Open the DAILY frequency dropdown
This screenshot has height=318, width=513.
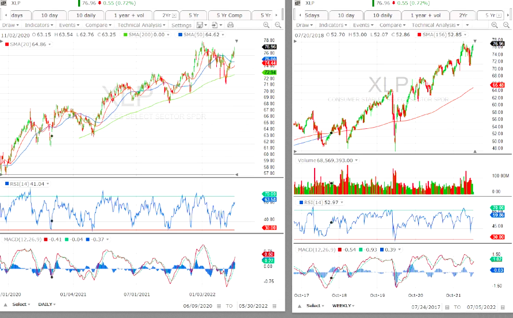coord(47,304)
